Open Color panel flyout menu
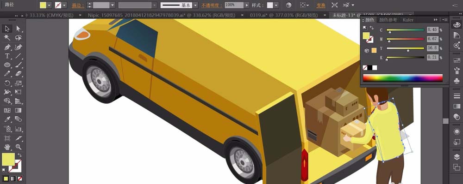The height and width of the screenshot is (184, 463). click(x=444, y=20)
